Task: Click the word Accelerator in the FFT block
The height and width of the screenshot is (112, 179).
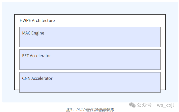Action: coord(40,56)
